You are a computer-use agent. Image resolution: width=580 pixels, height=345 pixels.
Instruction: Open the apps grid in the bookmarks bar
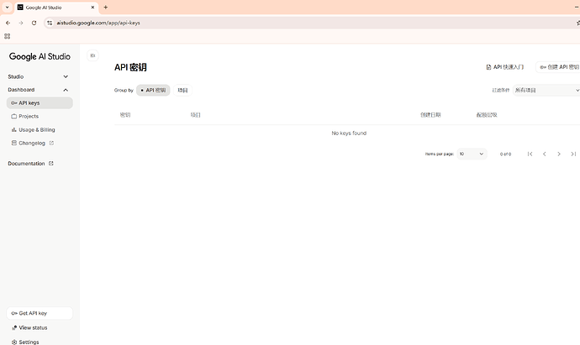7,36
